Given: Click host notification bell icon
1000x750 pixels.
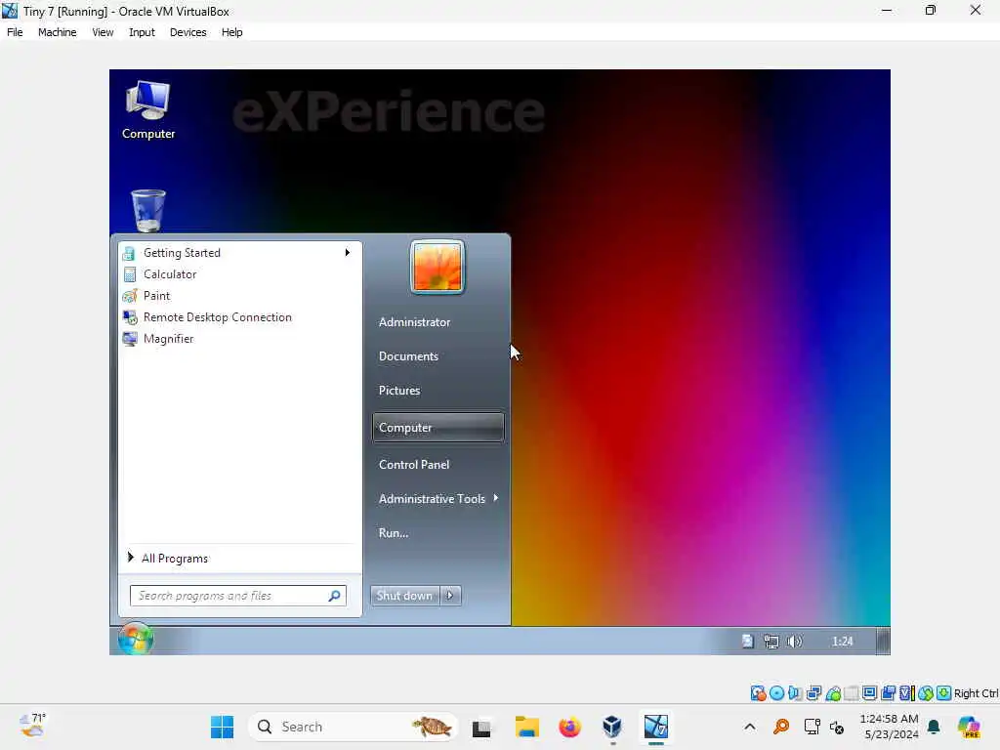Looking at the screenshot, I should [934, 727].
